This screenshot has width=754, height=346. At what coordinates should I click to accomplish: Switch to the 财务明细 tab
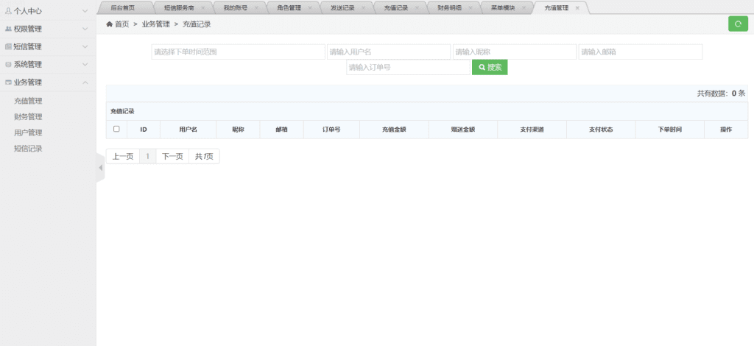click(449, 8)
